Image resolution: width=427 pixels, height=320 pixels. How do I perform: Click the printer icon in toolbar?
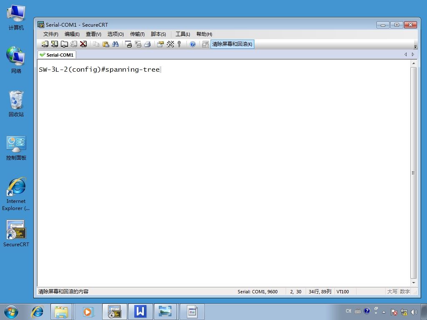148,44
